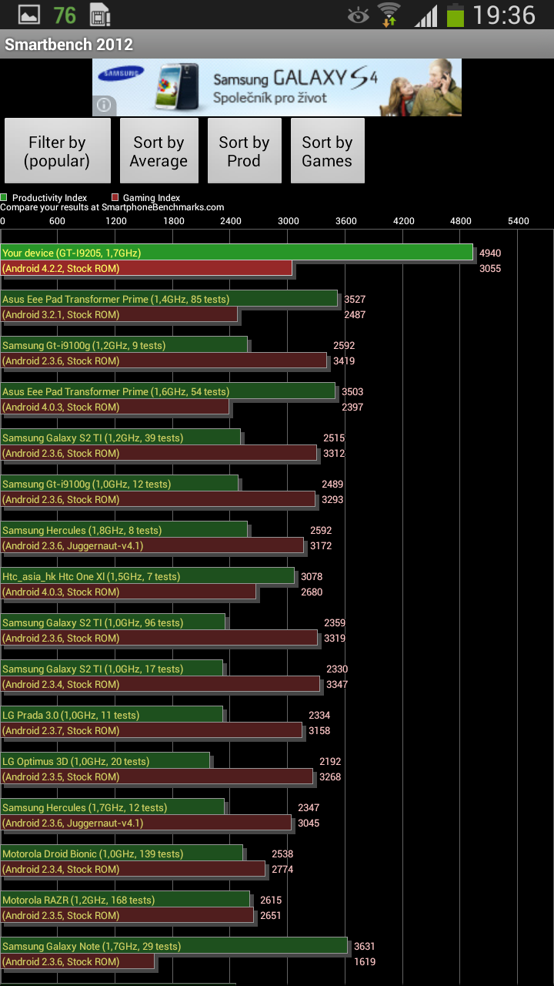554x986 pixels.
Task: Tap the battery level 76 indicator
Action: [x=65, y=15]
